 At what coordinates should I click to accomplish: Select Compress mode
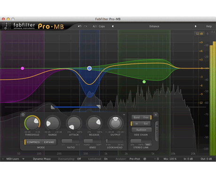33,142
